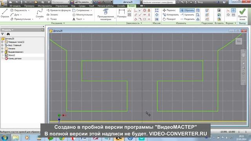
Task: Open the Help question mark icon
Action: [224, 2]
